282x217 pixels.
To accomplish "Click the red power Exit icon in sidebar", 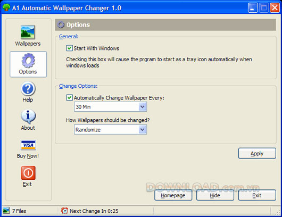I will pyautogui.click(x=28, y=173).
